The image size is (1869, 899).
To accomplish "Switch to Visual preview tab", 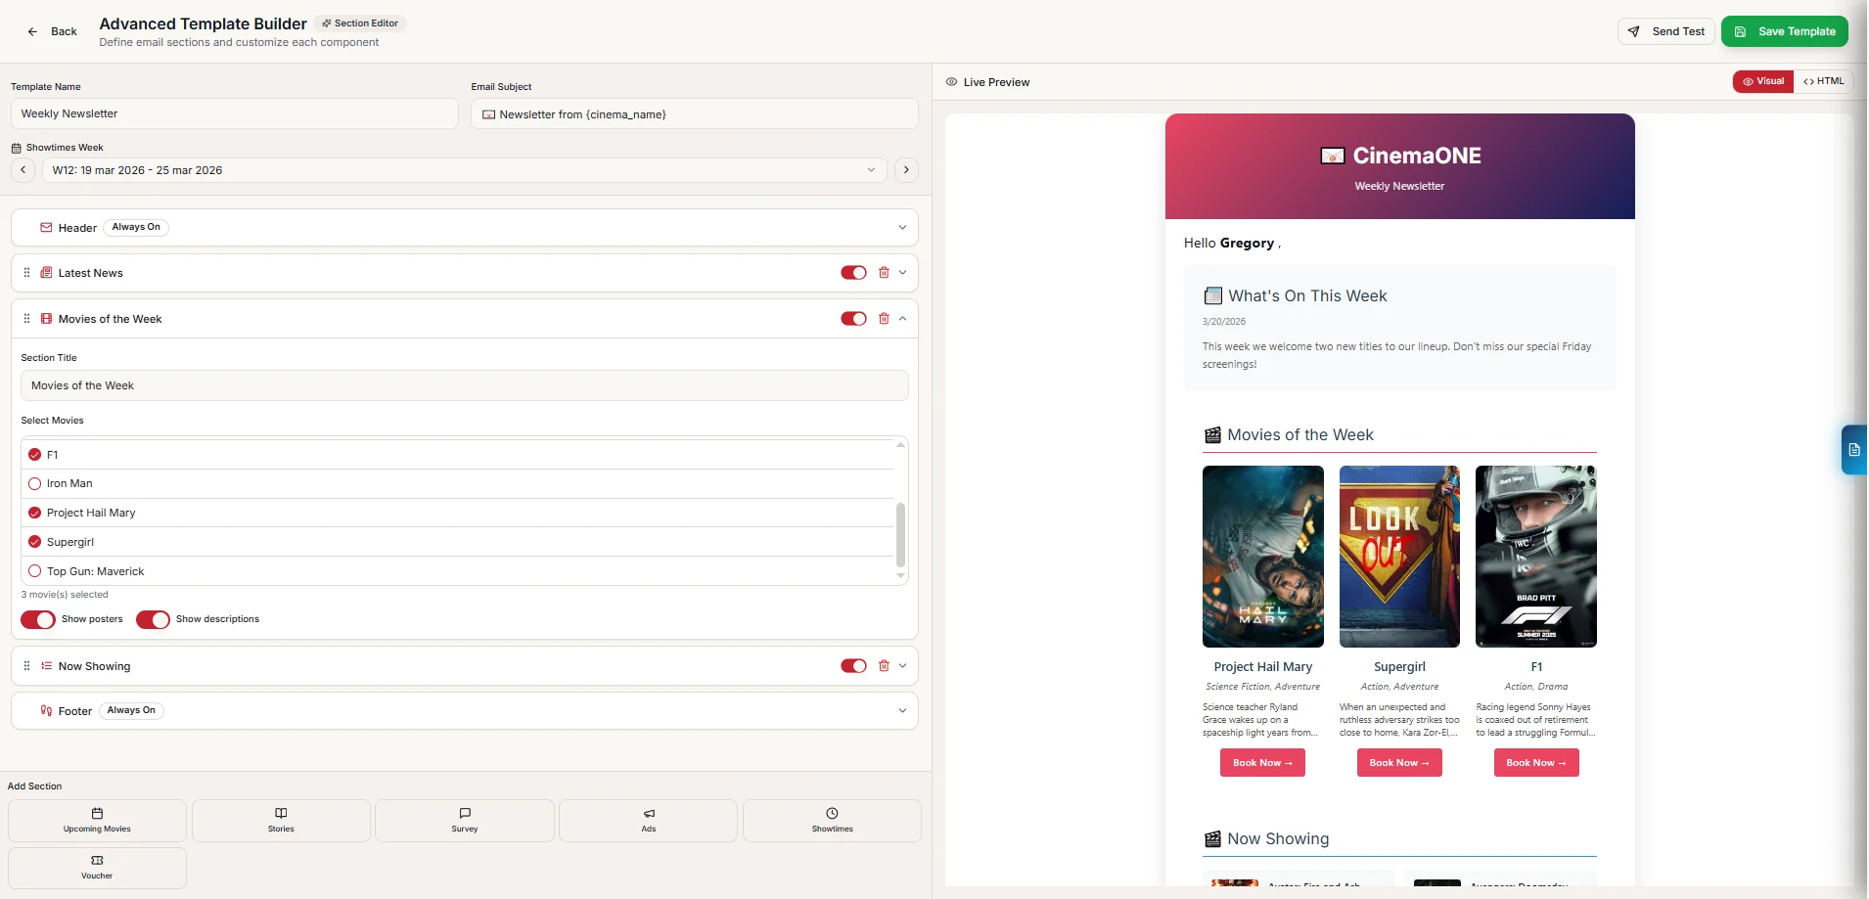I will pos(1763,81).
